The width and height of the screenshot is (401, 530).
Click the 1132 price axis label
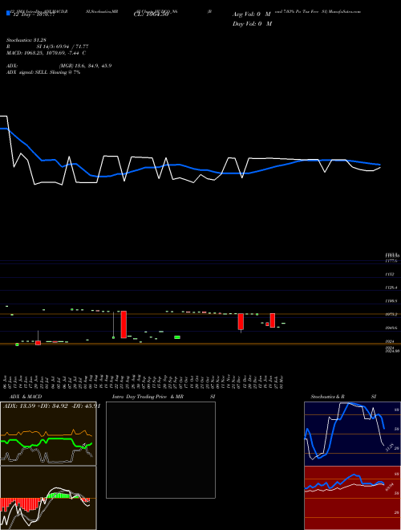390,275
